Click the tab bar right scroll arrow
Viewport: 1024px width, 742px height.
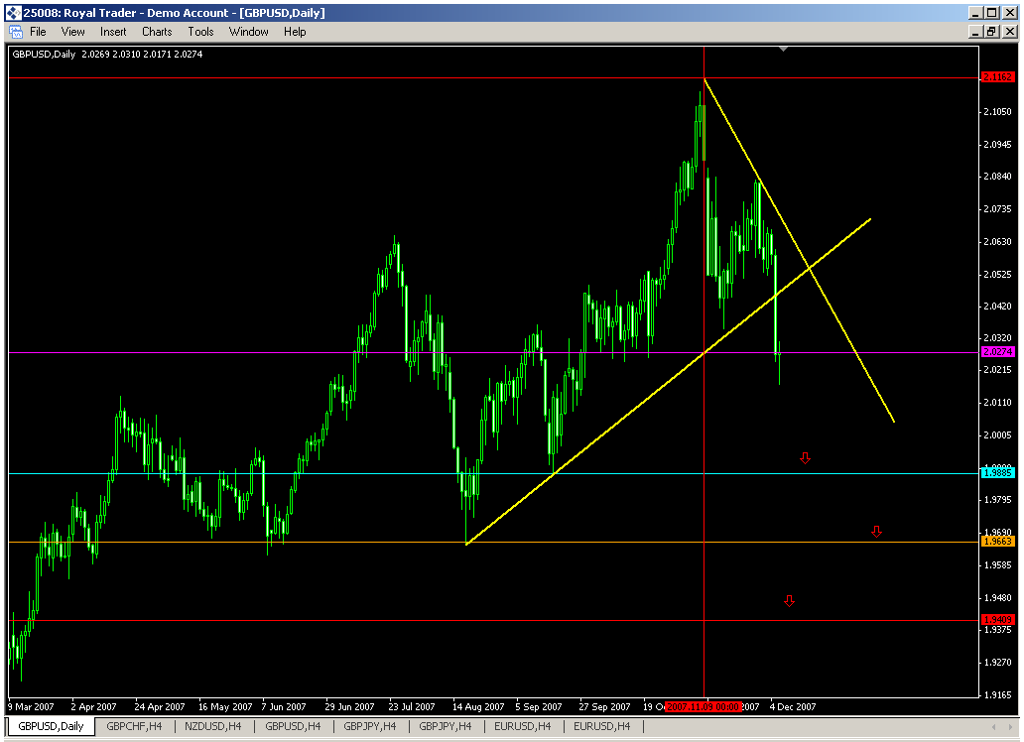pyautogui.click(x=1009, y=726)
